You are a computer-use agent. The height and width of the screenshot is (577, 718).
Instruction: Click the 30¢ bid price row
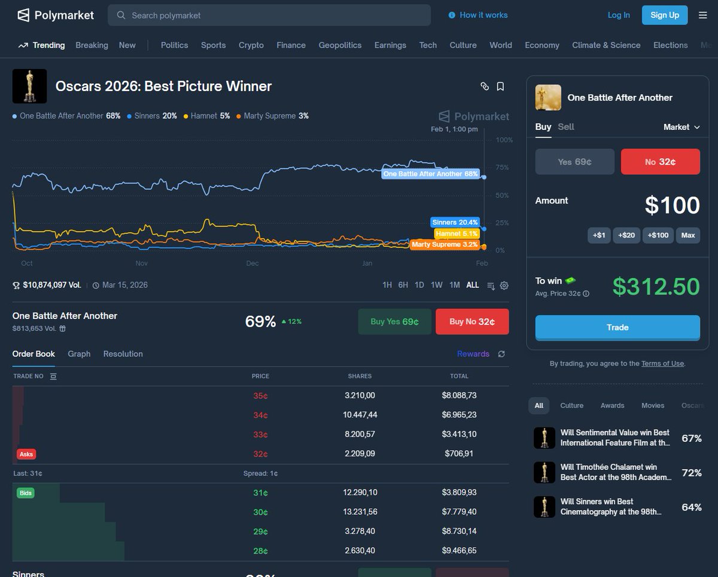[x=260, y=512]
